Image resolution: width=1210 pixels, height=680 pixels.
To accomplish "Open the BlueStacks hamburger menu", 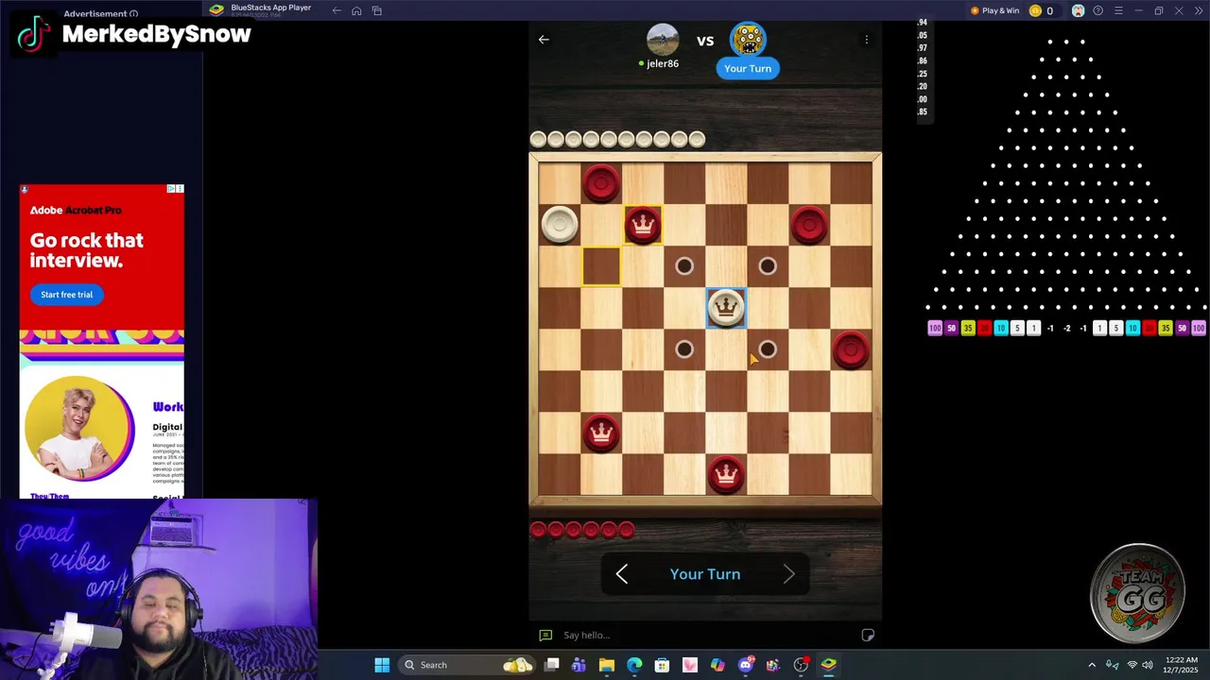I will (x=1118, y=10).
